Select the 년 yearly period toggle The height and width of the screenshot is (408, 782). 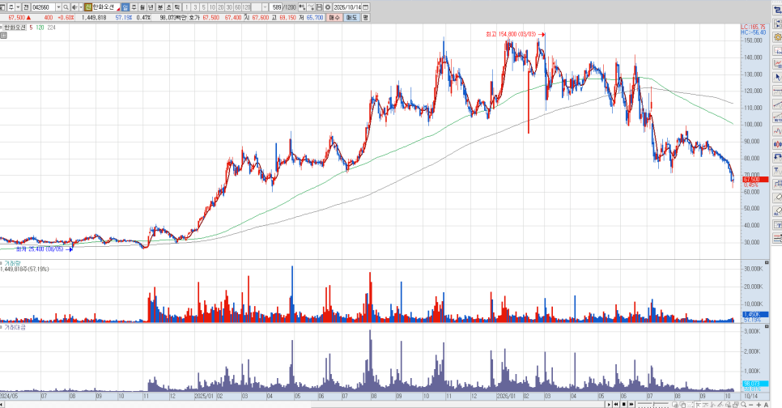151,7
